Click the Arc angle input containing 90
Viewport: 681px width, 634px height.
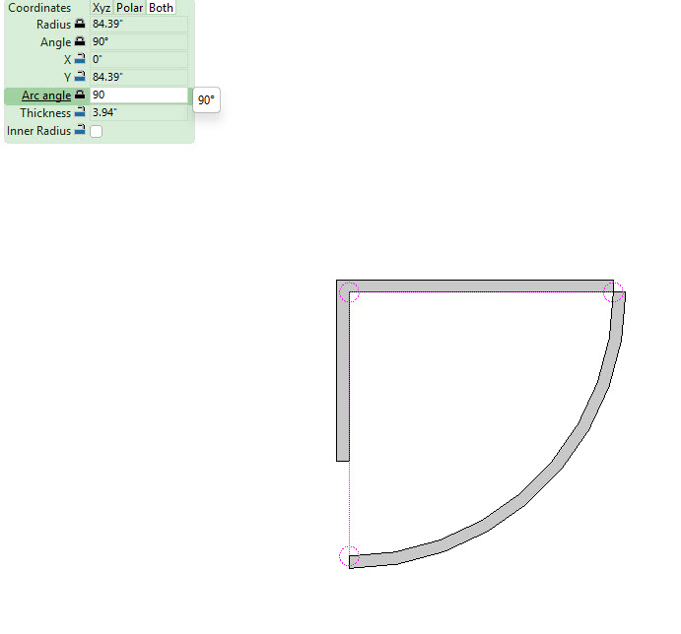(139, 95)
